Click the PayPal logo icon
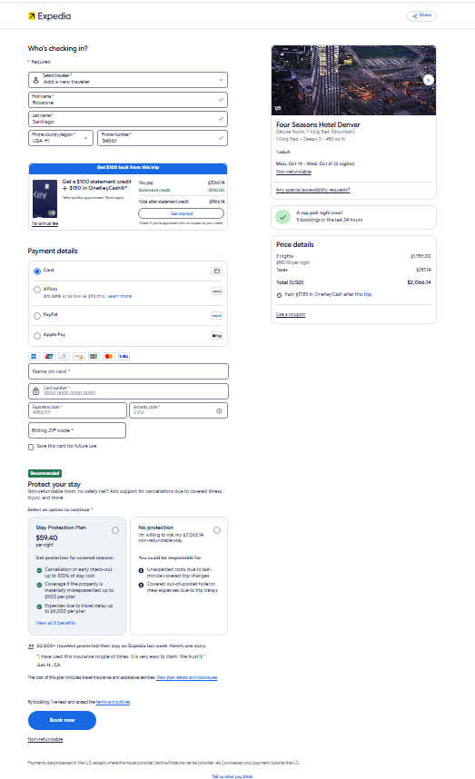Image resolution: width=475 pixels, height=779 pixels. coord(217,315)
